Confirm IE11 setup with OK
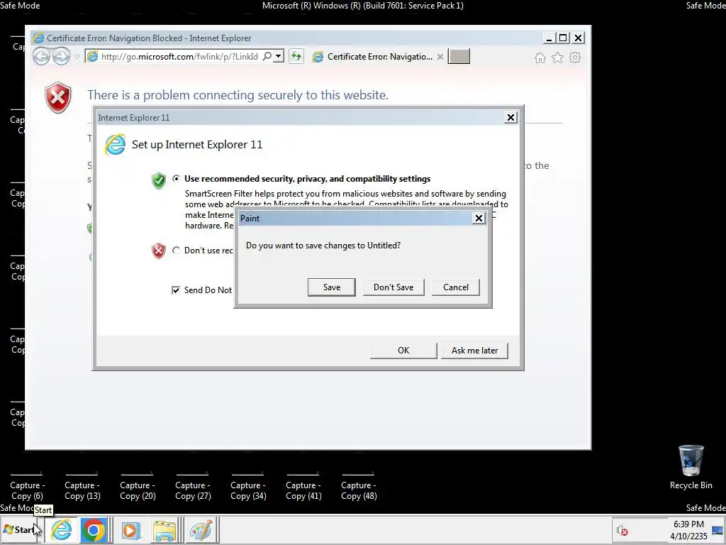 (403, 351)
